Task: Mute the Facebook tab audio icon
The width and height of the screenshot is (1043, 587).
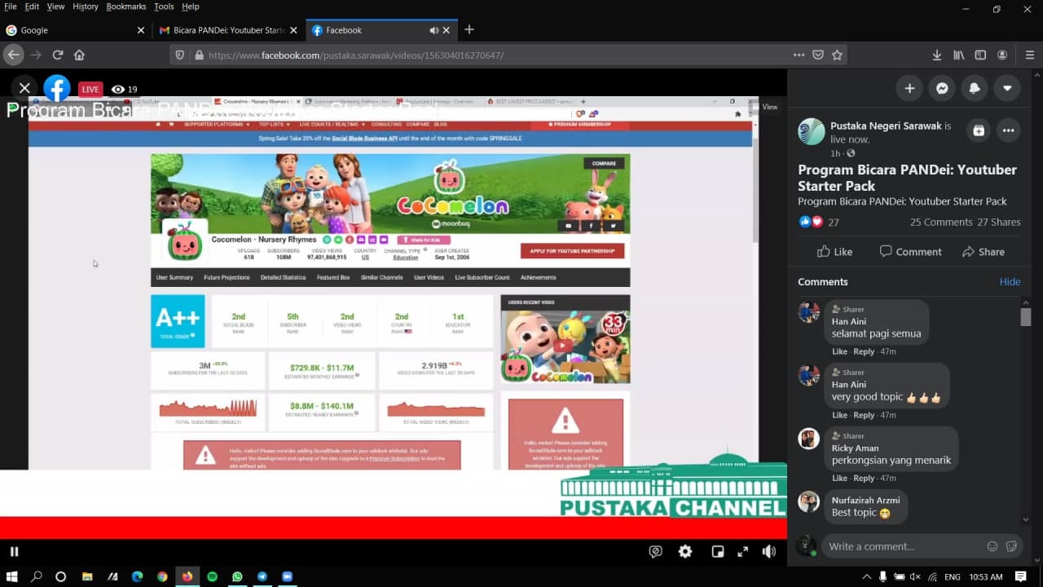Action: (x=433, y=30)
